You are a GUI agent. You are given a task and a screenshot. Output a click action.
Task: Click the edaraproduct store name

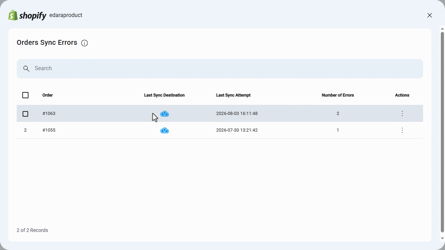tap(66, 15)
